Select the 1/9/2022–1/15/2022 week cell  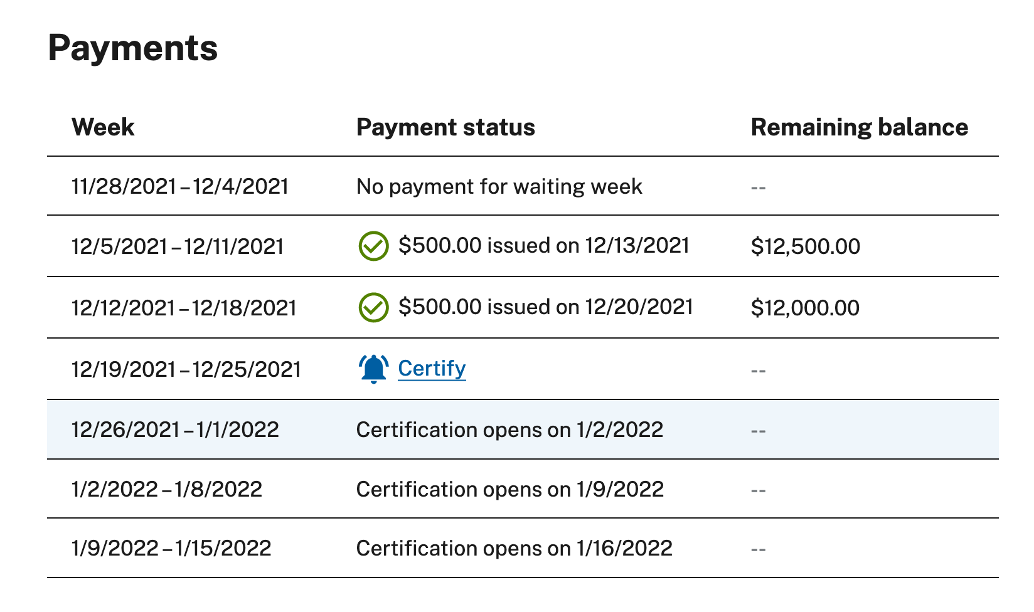(x=171, y=549)
